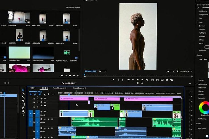209x139 pixels.
Task: Click Mark In in Program Monitor
Action: tap(118, 80)
